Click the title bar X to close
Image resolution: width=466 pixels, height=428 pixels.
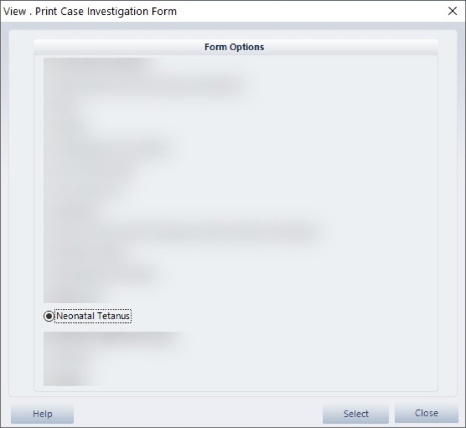click(452, 11)
